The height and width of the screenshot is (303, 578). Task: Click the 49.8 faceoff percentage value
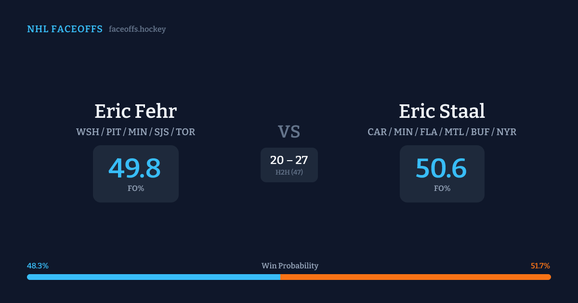click(134, 168)
